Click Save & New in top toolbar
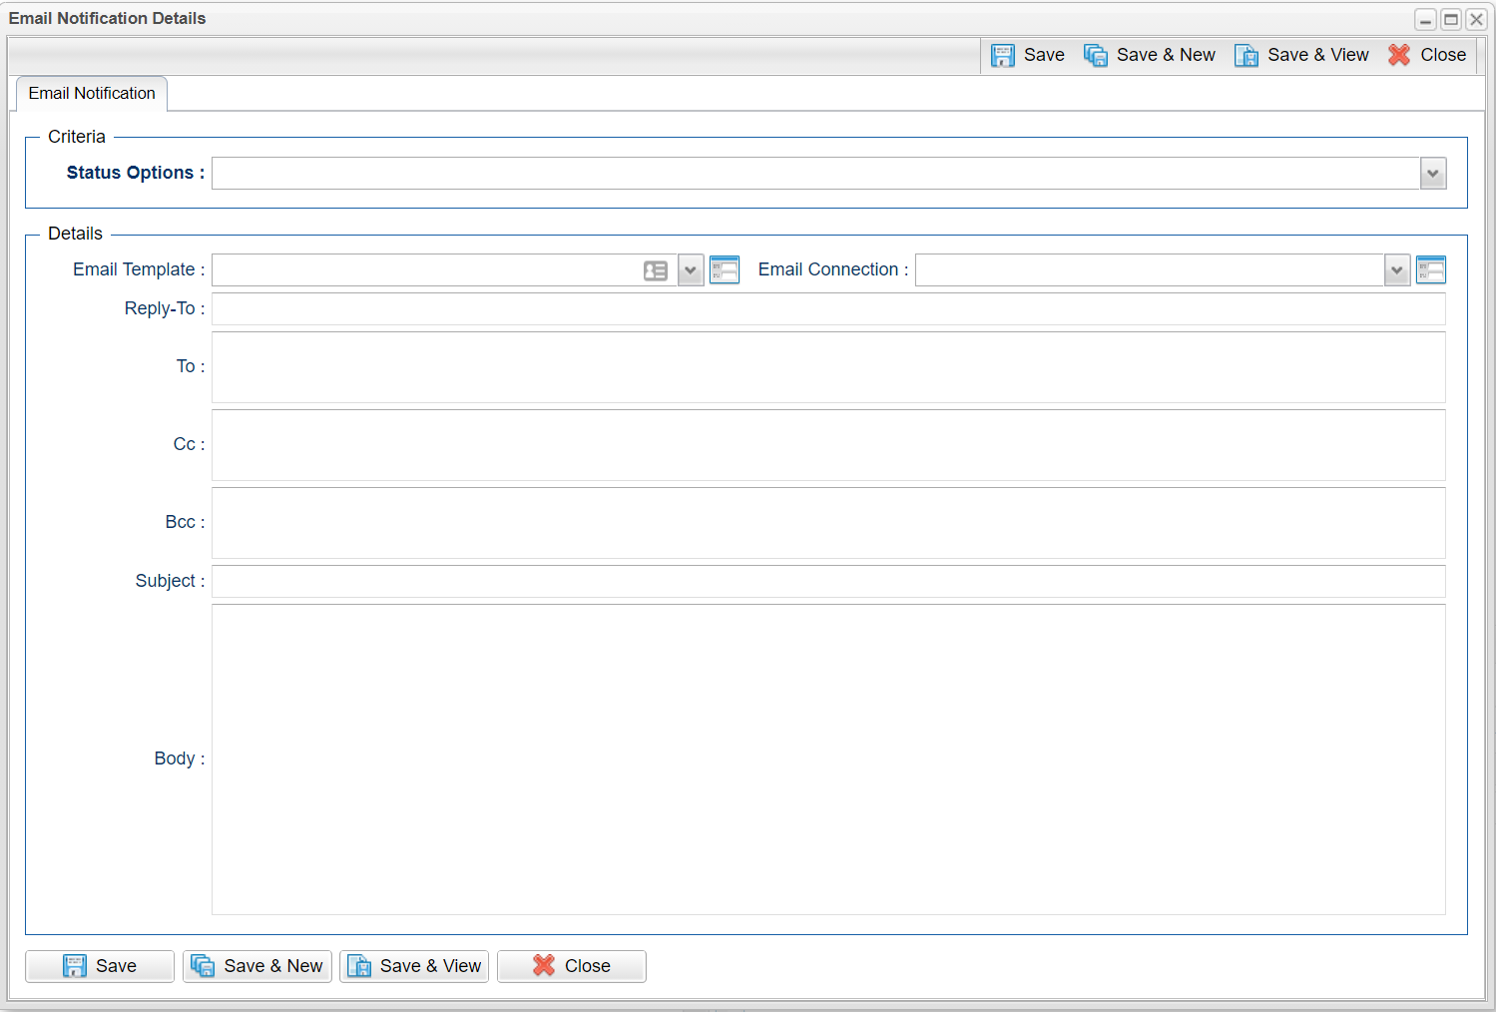 [x=1150, y=56]
